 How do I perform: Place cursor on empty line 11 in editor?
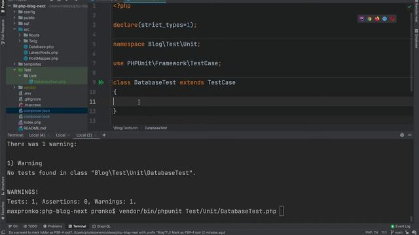pyautogui.click(x=262, y=102)
